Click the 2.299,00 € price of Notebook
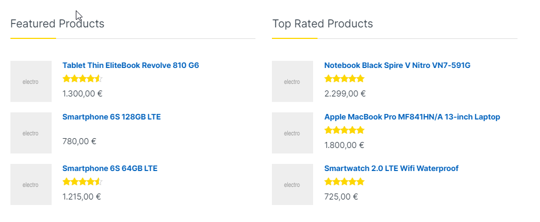This screenshot has height=222, width=540. [345, 94]
